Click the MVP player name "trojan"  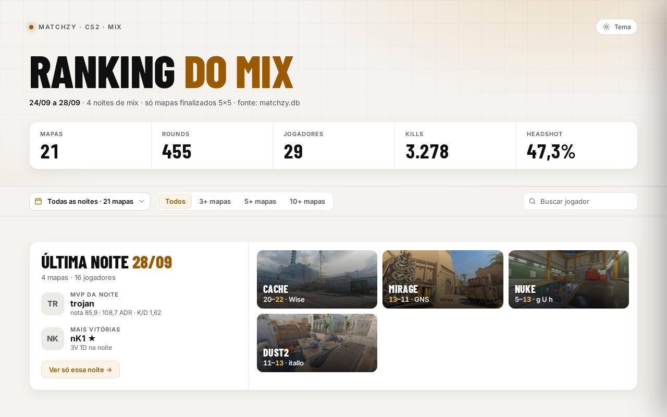[82, 303]
